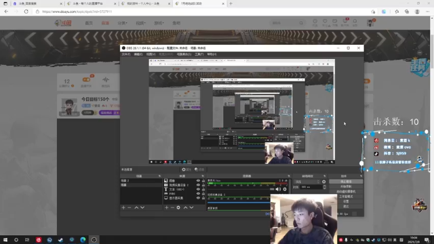The width and height of the screenshot is (434, 244).
Task: Open microphone audio settings gear in mixer
Action: [x=285, y=189]
